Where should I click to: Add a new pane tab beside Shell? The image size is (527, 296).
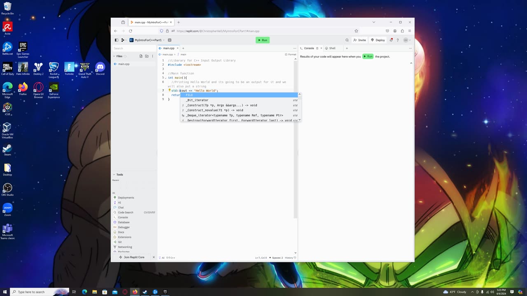tap(347, 48)
